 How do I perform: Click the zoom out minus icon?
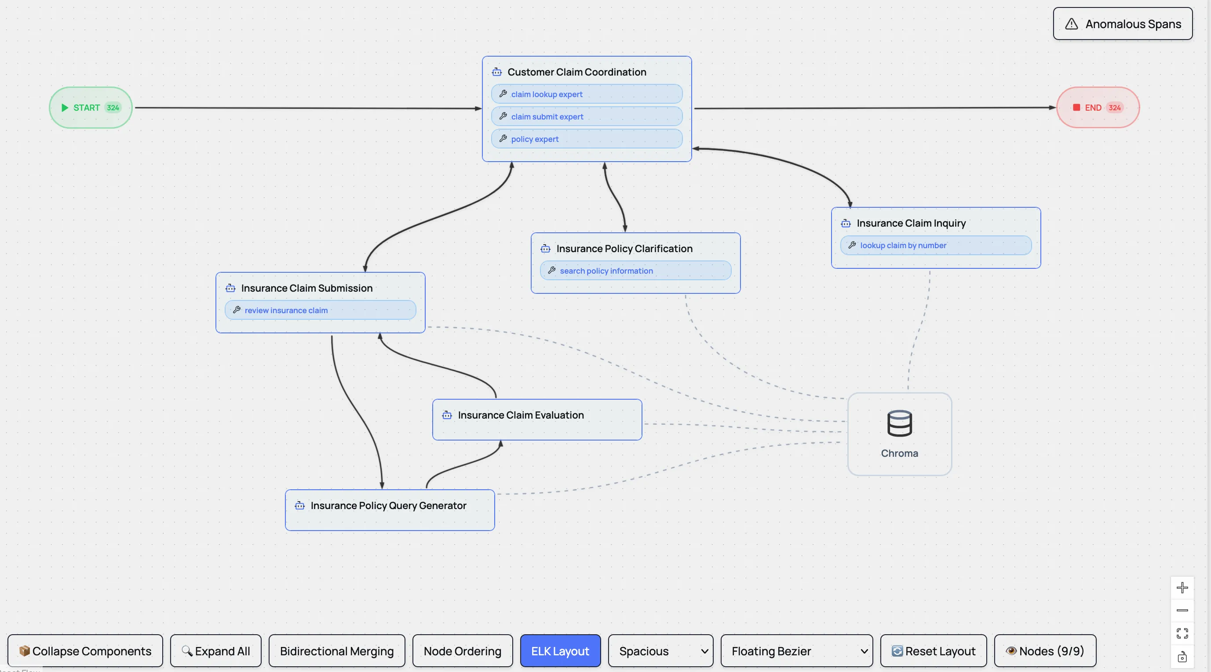pyautogui.click(x=1183, y=611)
